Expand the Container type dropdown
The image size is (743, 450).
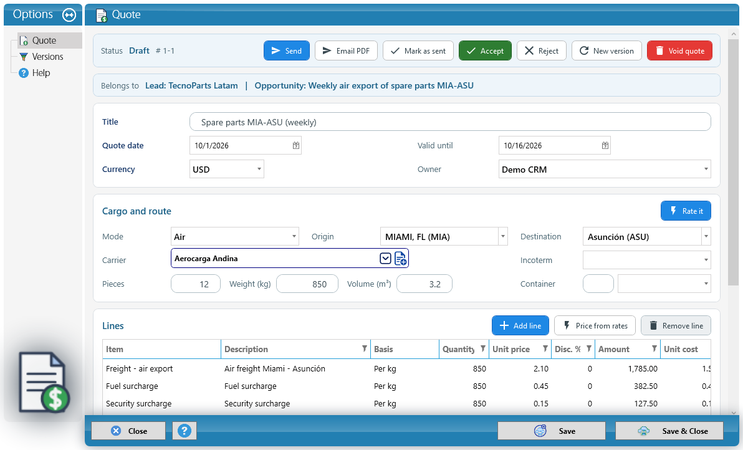706,284
